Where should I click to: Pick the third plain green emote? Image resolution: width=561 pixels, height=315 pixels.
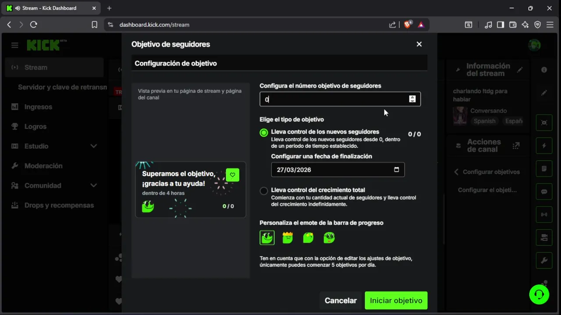point(308,238)
